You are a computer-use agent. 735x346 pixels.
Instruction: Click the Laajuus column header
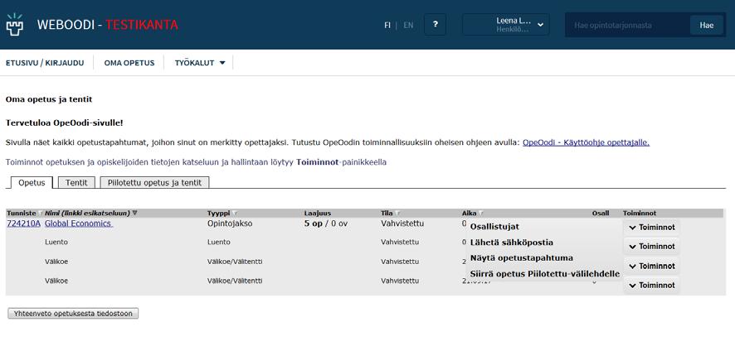[318, 214]
